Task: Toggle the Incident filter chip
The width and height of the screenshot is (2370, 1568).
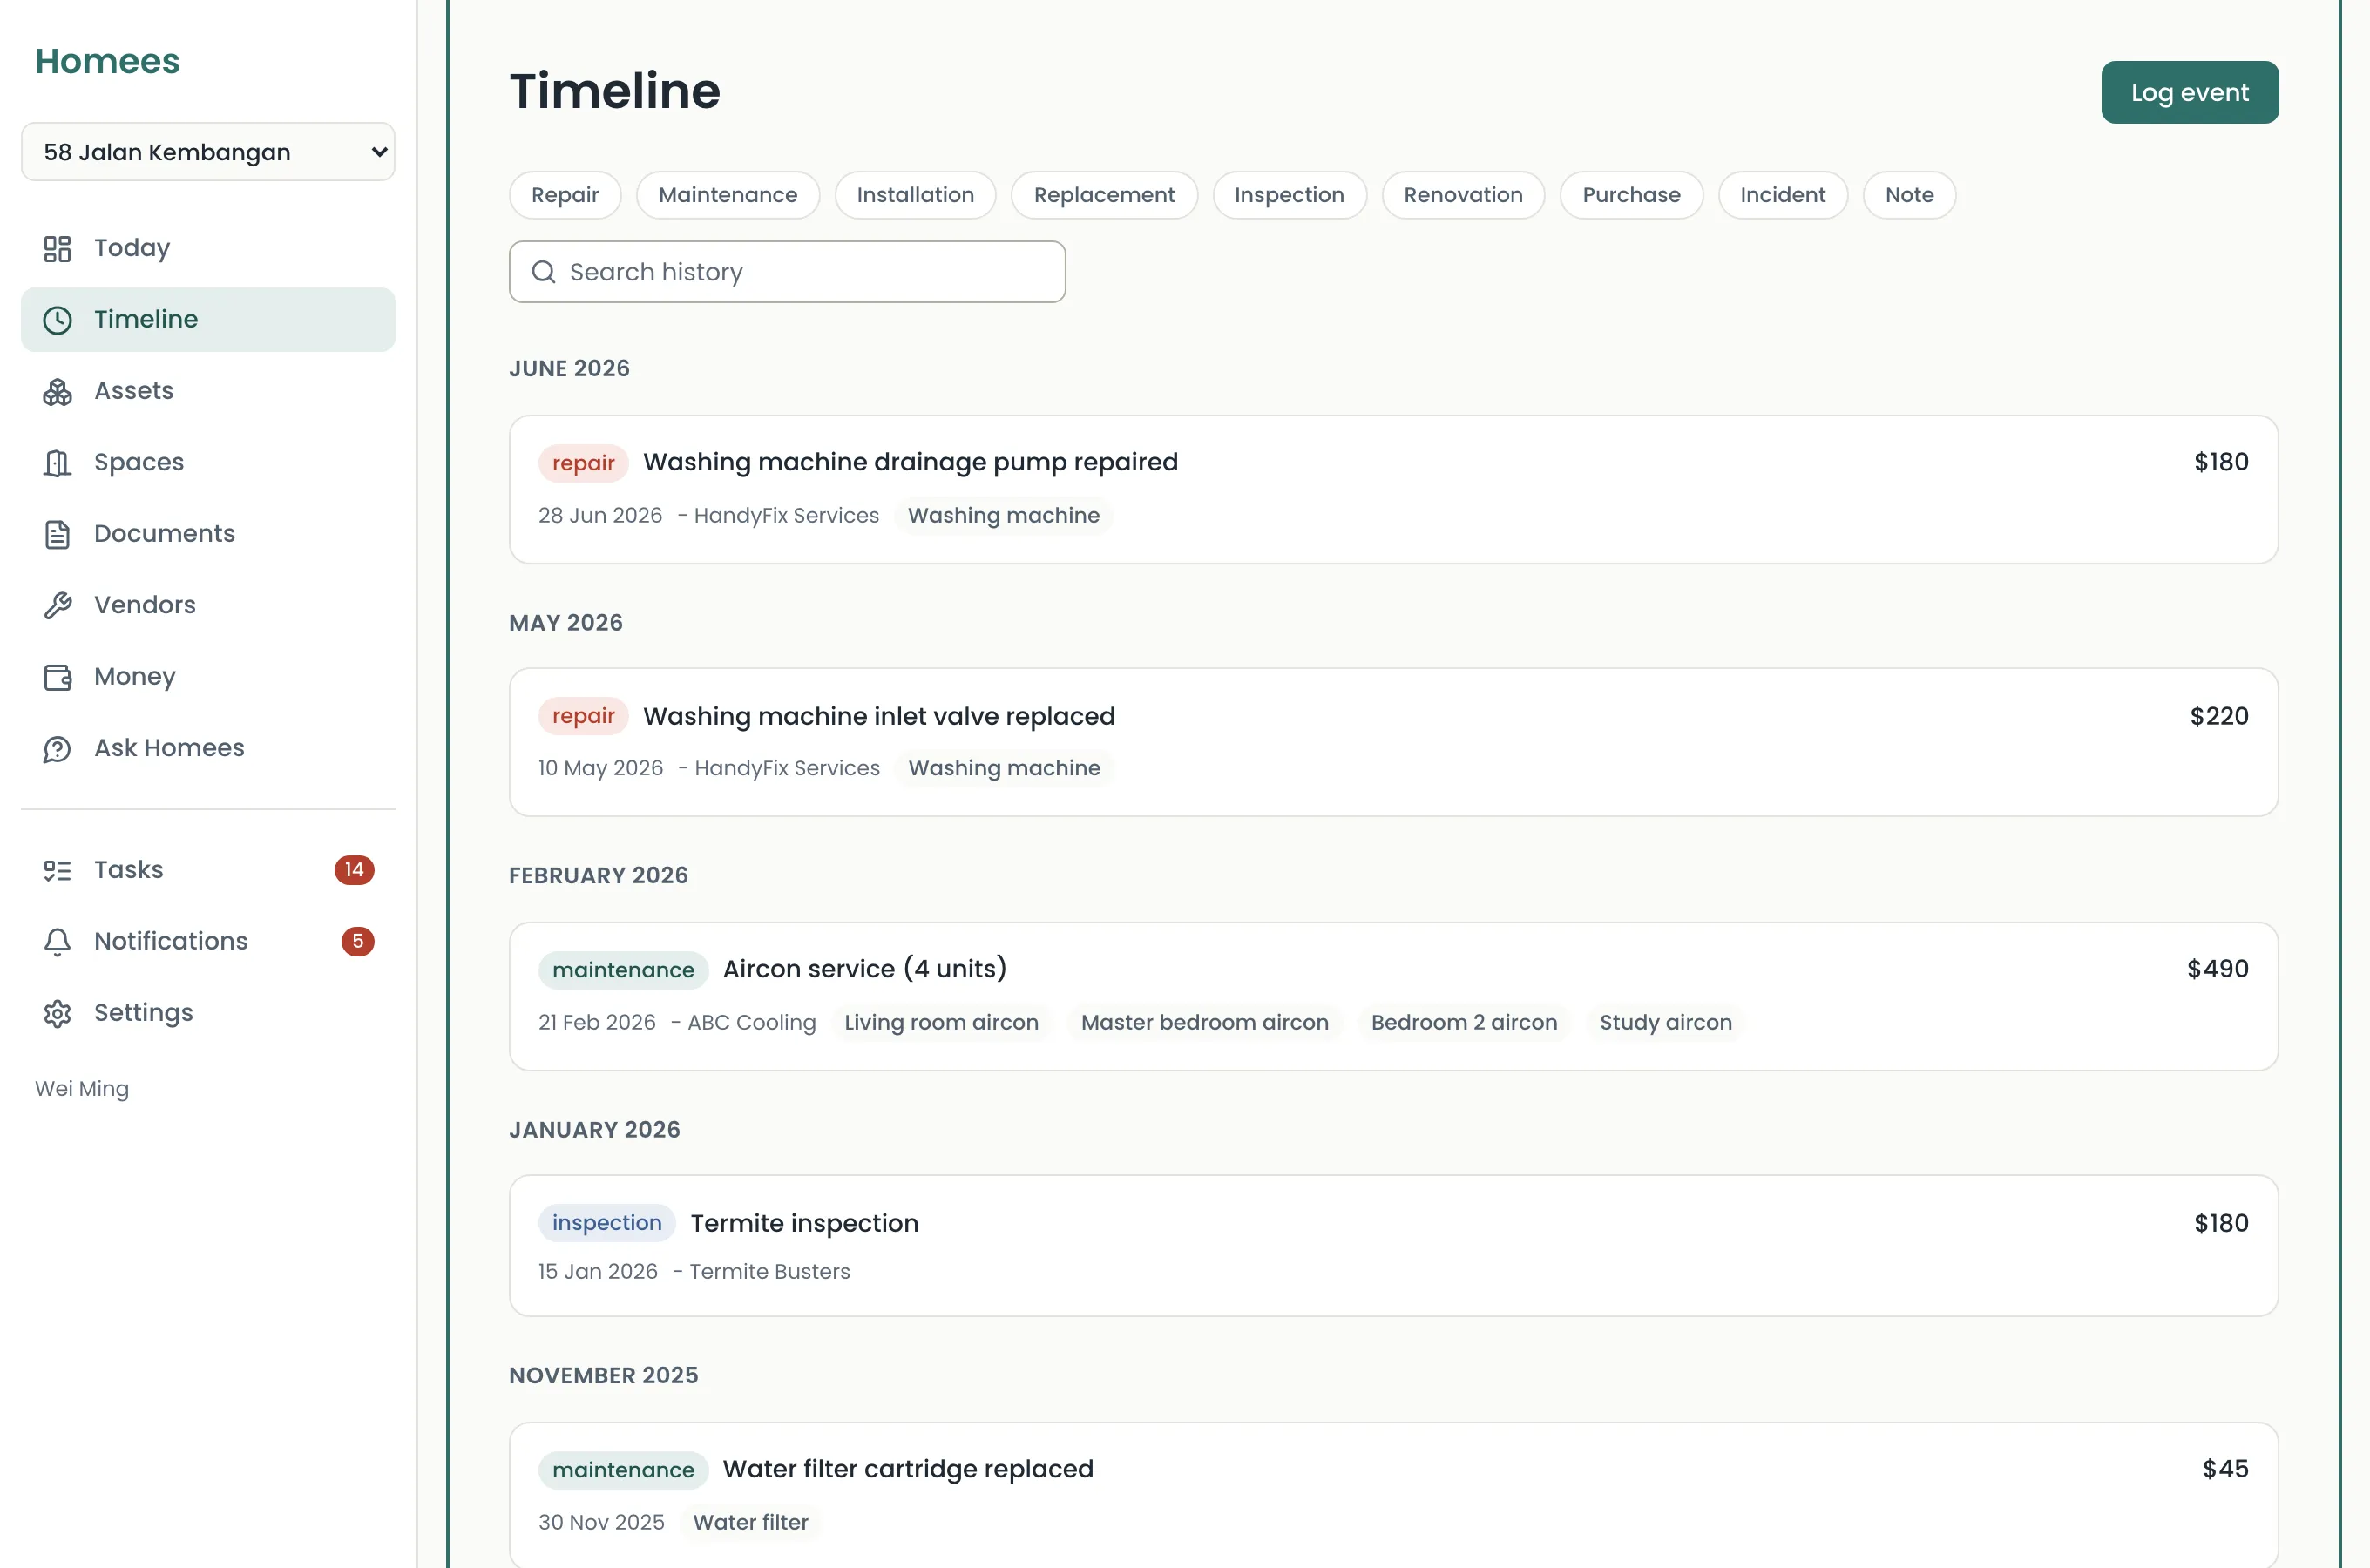Action: coord(1782,195)
